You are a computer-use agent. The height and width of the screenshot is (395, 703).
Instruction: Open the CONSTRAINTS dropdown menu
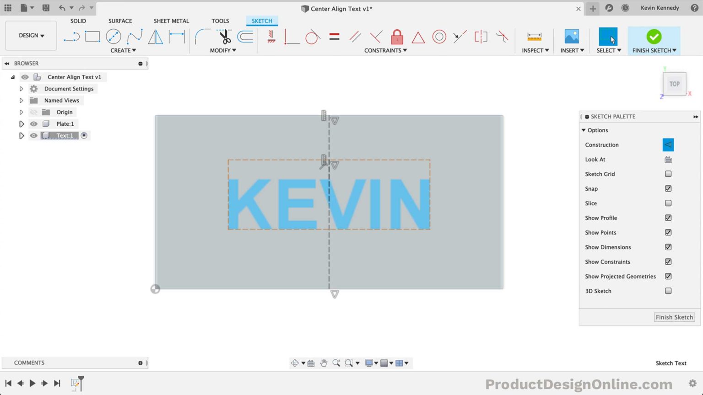pos(385,50)
